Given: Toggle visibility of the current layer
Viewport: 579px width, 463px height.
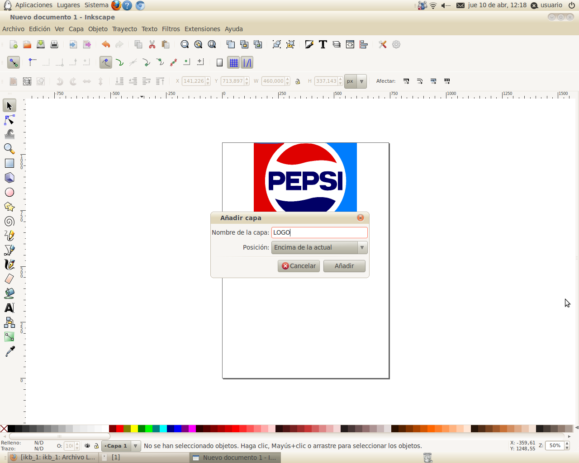Looking at the screenshot, I should pos(86,445).
